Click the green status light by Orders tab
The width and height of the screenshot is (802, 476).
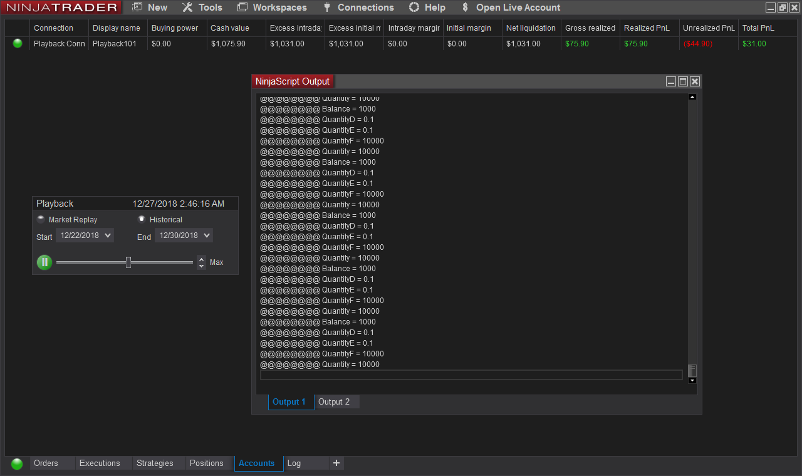click(17, 463)
